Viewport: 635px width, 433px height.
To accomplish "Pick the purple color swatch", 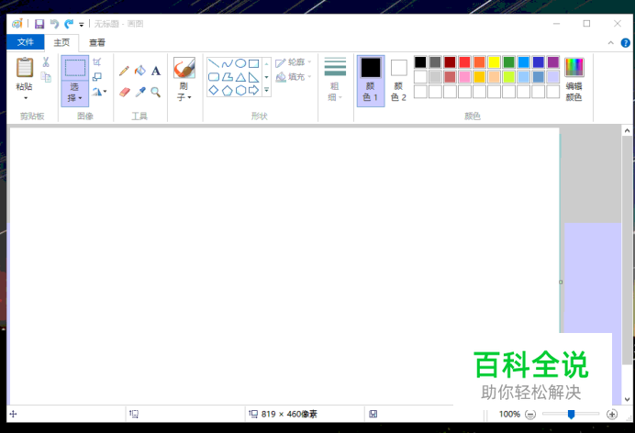I will click(x=552, y=61).
